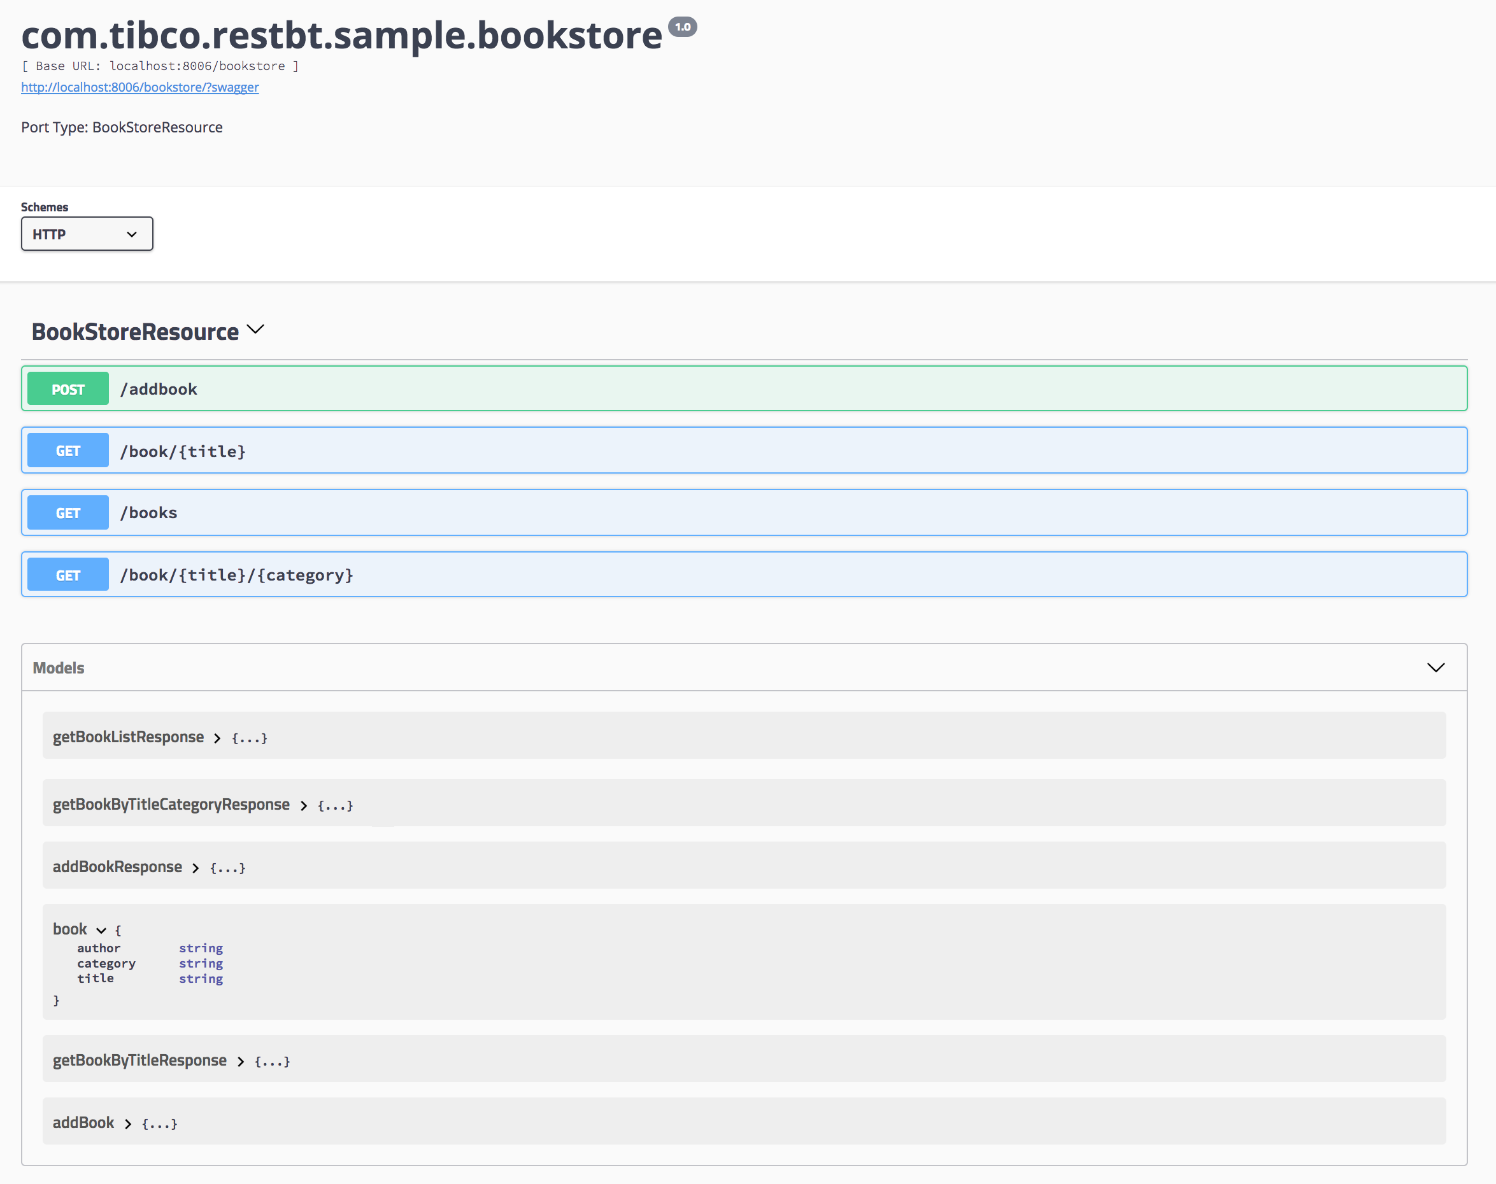This screenshot has height=1184, width=1496.
Task: Collapse the Models panel chevron
Action: [x=1435, y=667]
